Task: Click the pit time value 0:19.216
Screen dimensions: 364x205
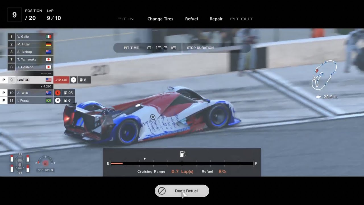Action: tap(162, 48)
